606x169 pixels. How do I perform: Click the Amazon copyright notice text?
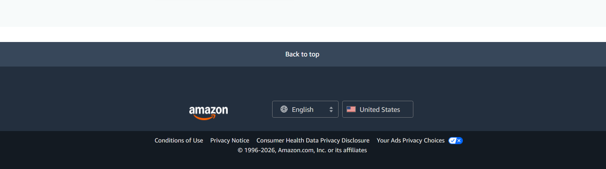tap(302, 150)
